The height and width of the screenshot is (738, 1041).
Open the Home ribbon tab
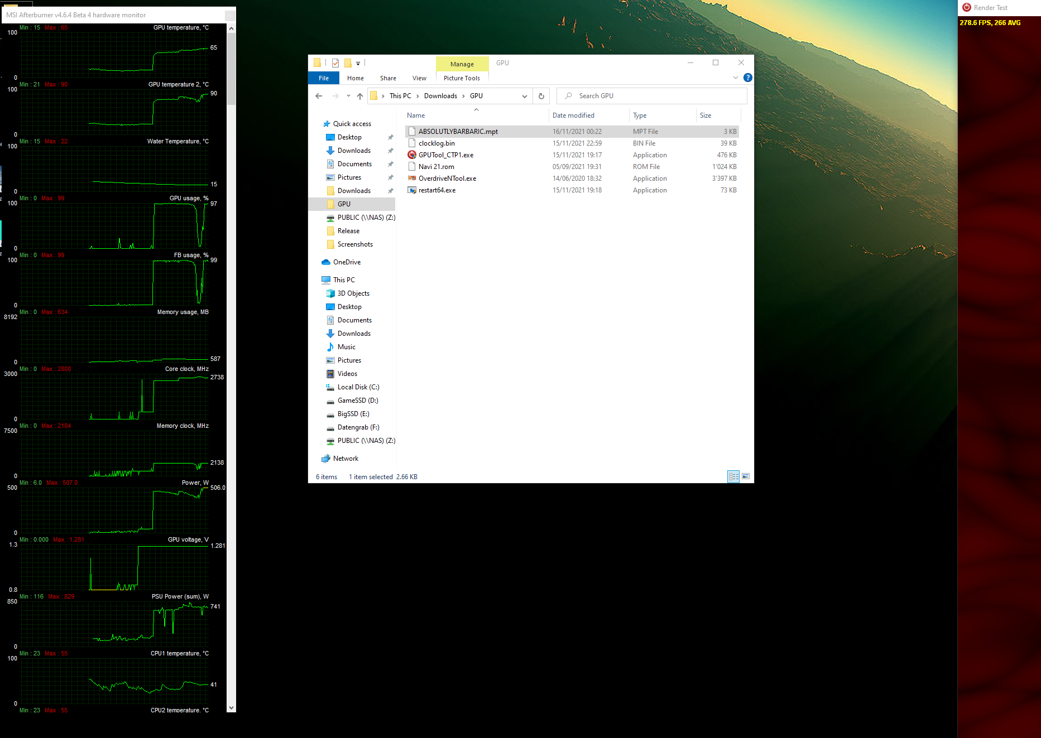(x=356, y=78)
